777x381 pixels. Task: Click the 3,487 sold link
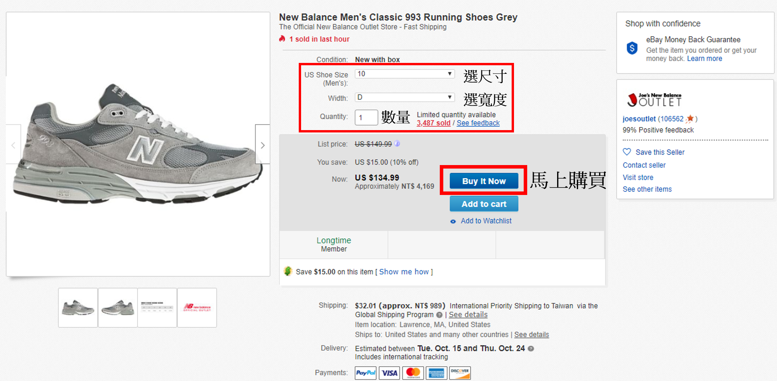point(433,123)
